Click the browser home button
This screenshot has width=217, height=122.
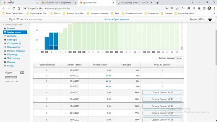pos(19,8)
